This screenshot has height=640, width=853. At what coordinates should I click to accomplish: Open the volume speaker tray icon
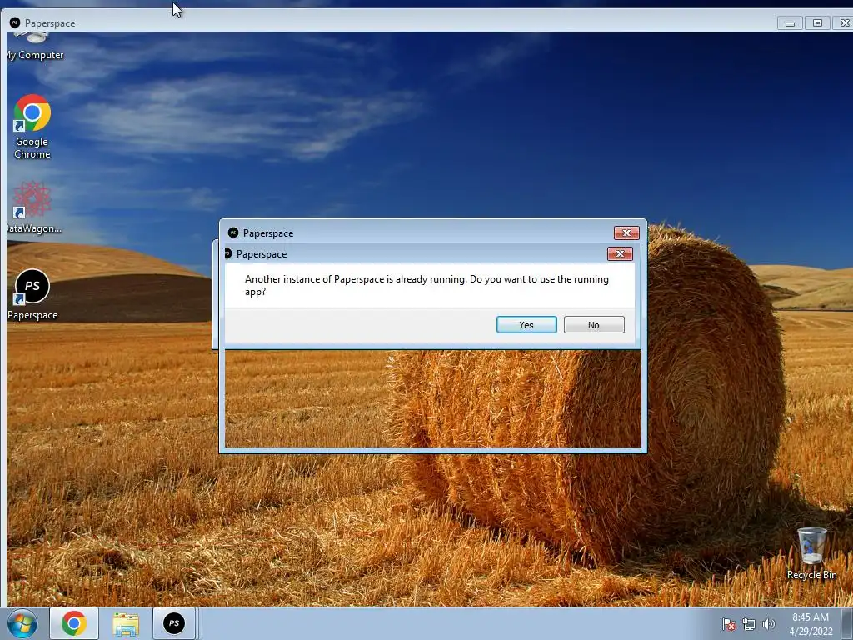[769, 624]
